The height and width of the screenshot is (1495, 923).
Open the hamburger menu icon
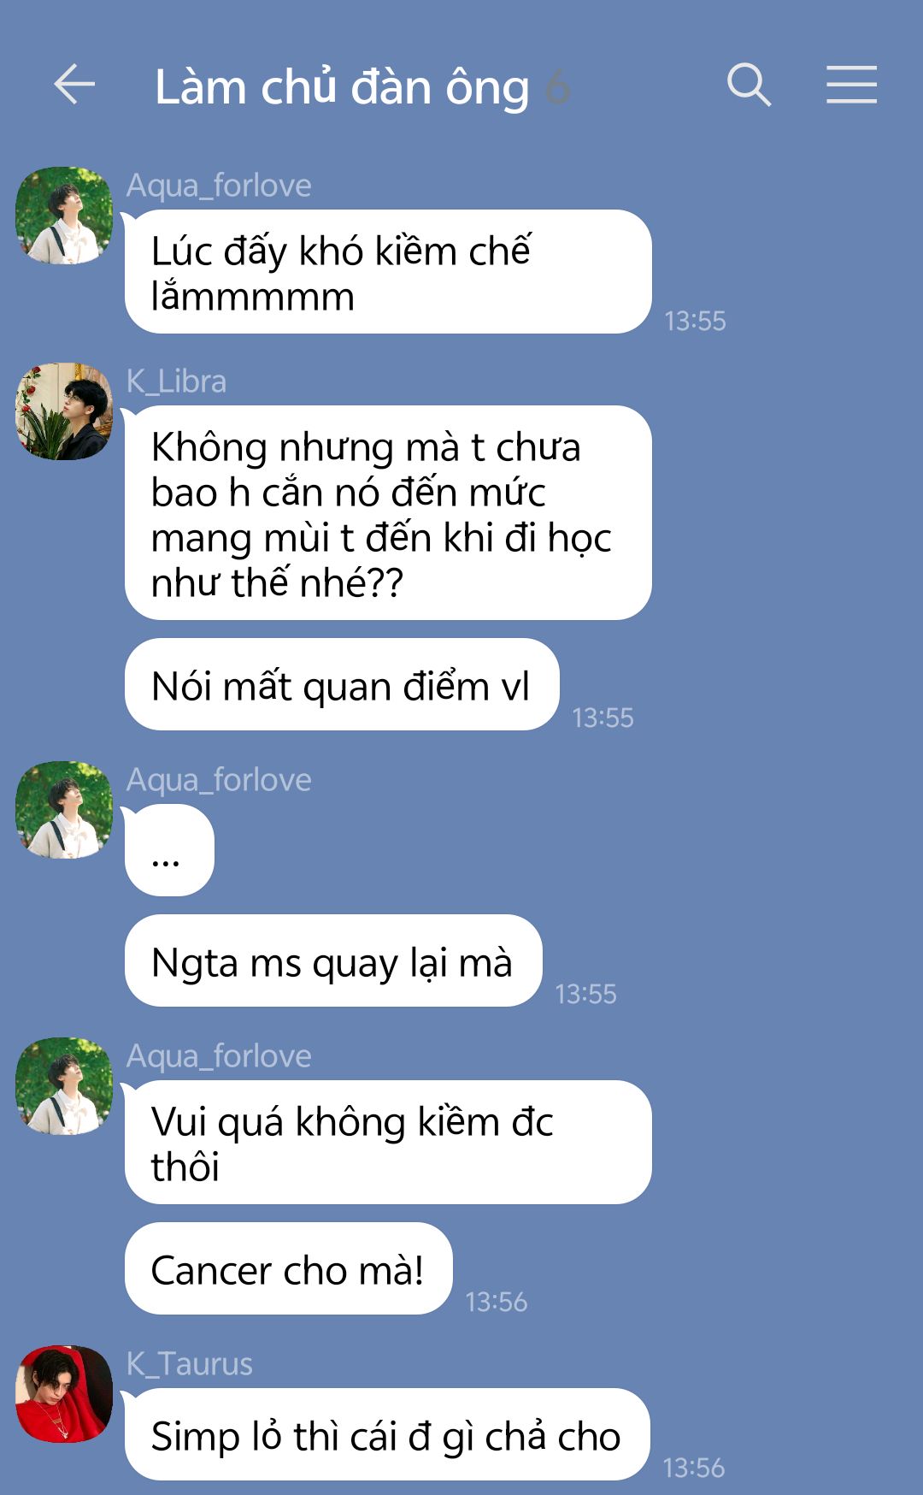click(851, 85)
